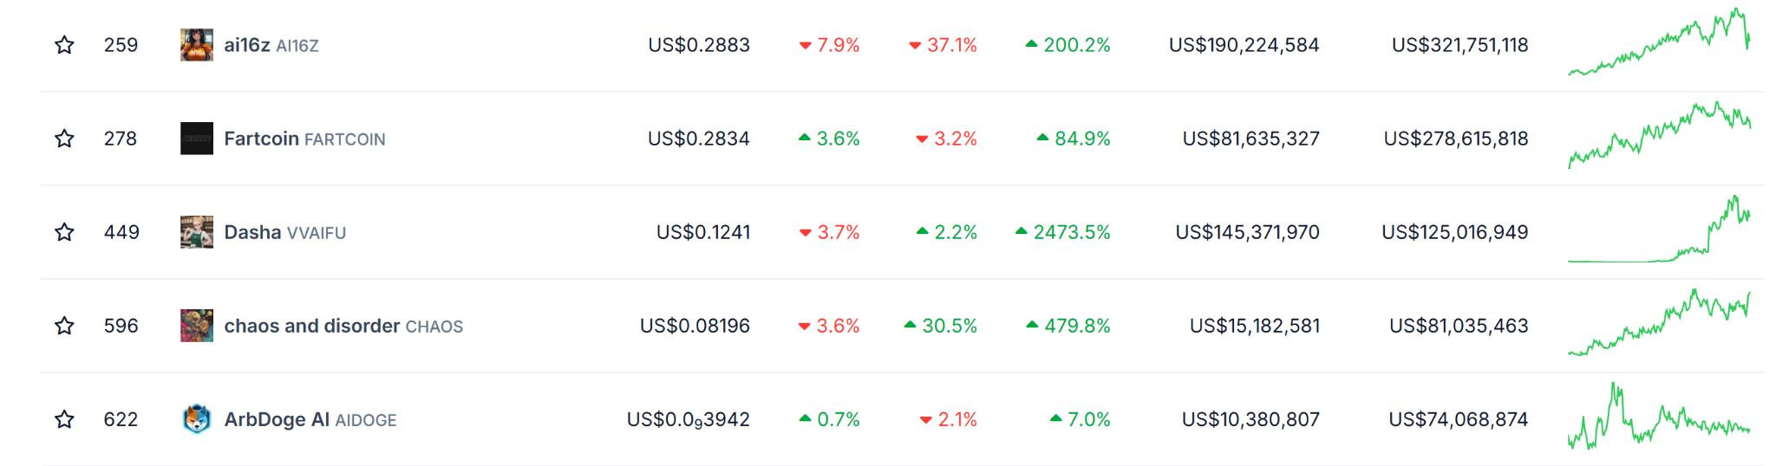Star ai16z to add to watchlist
Image resolution: width=1776 pixels, height=466 pixels.
(64, 45)
